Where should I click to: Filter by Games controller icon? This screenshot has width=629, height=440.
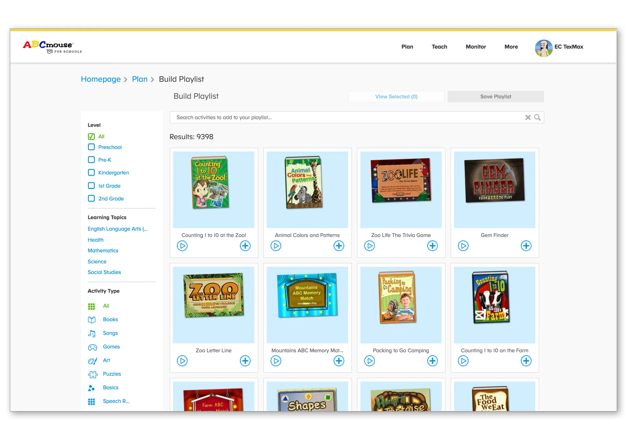click(92, 347)
